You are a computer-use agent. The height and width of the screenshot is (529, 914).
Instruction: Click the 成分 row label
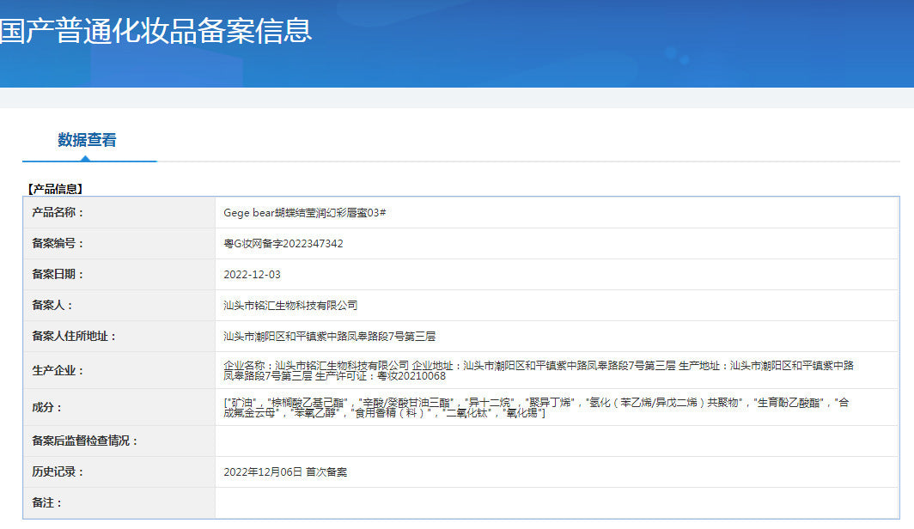(x=47, y=407)
